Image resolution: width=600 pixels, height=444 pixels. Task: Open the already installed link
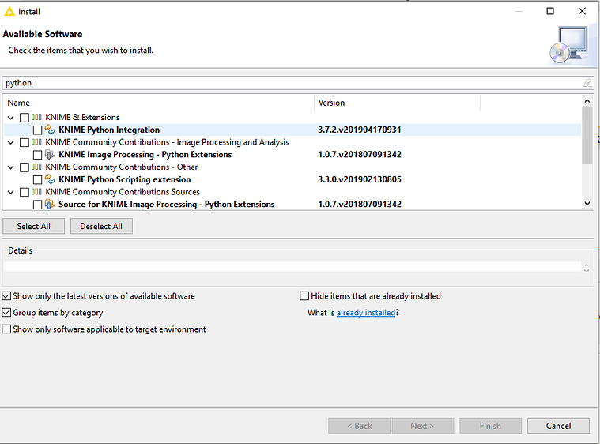365,313
